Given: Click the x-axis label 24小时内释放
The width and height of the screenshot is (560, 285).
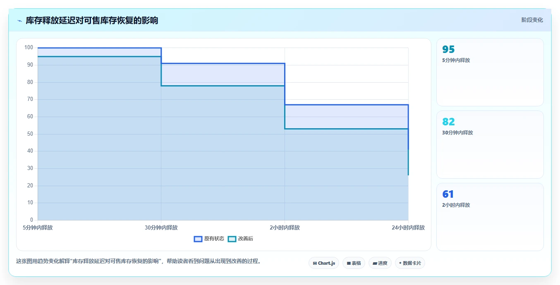Looking at the screenshot, I should tap(408, 228).
